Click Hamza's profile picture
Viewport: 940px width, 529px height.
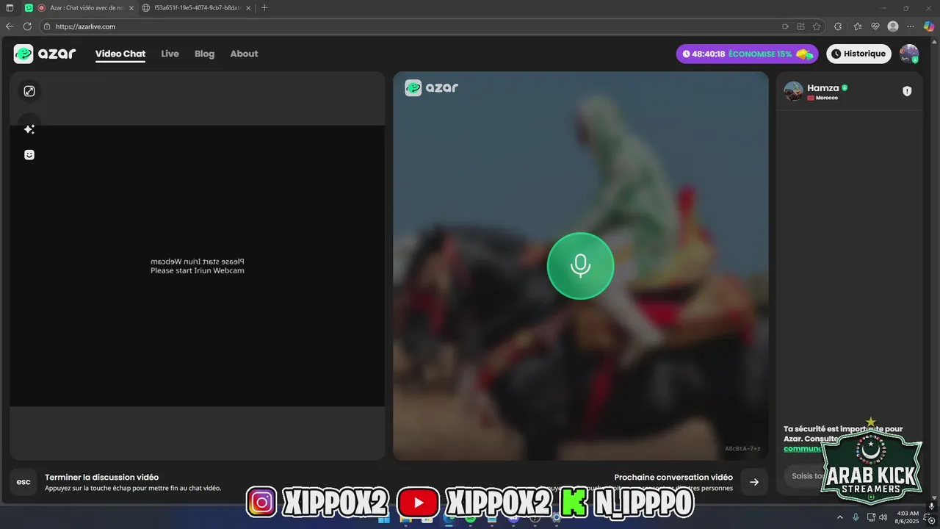pos(793,91)
